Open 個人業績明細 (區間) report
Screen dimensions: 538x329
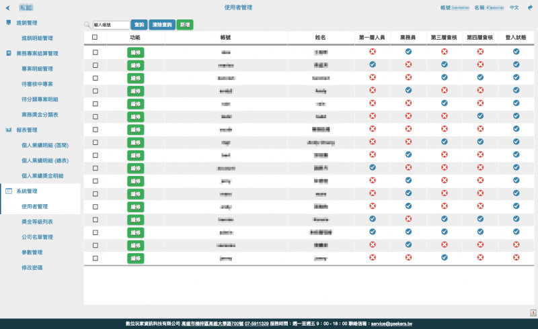pos(45,145)
